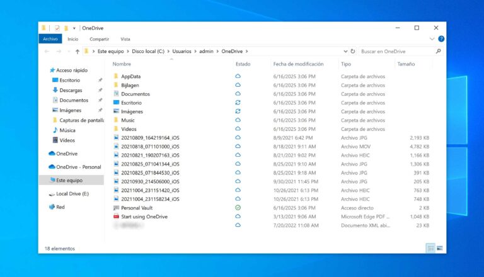Unpin Imágenes using its sidebar pin icon
Image resolution: width=484 pixels, height=277 pixels.
tap(100, 110)
